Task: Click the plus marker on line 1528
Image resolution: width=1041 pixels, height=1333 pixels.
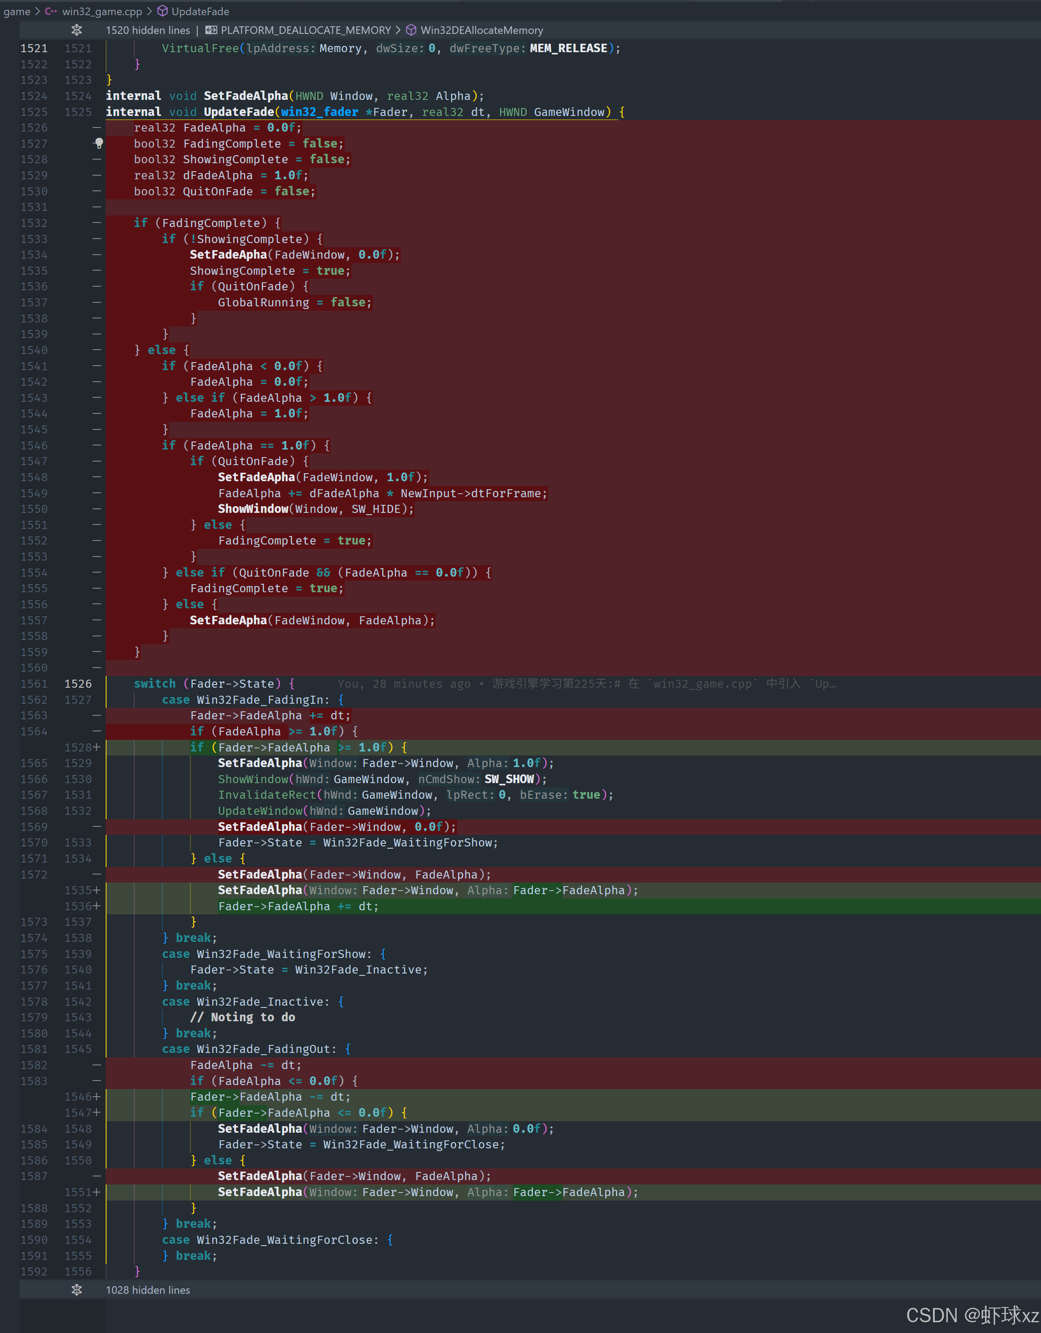Action: pos(96,747)
